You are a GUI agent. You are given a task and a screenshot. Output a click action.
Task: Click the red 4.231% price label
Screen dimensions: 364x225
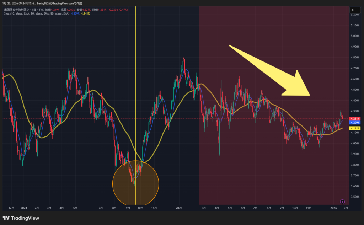[355, 118]
